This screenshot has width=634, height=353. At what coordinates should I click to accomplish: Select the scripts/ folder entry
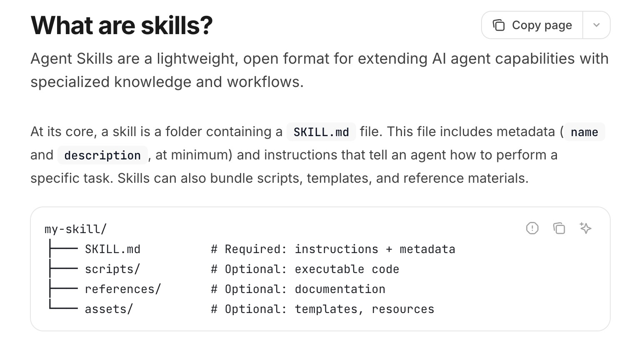click(x=112, y=269)
